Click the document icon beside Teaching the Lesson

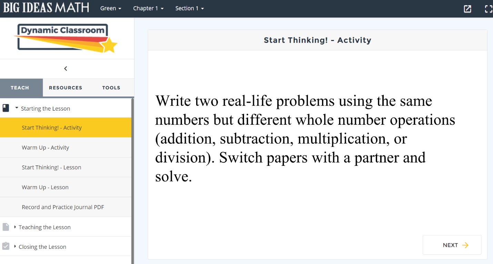coord(6,227)
